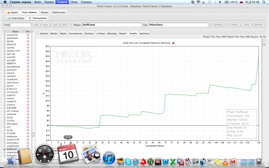This screenshot has height=168, width=269.
Task: Launch Skype from the dock
Action: (x=128, y=162)
